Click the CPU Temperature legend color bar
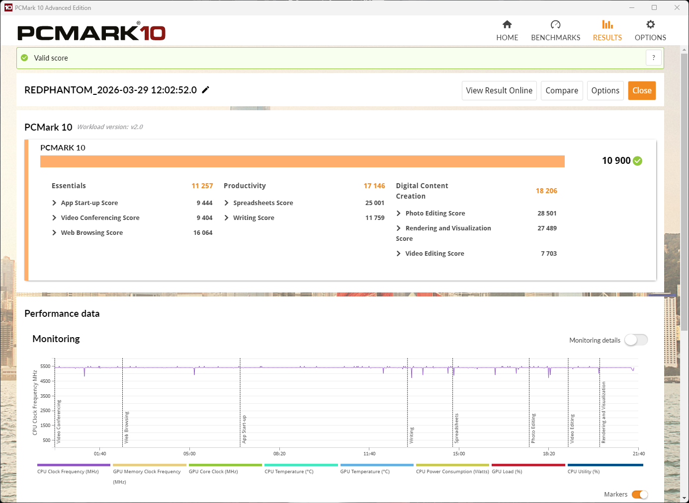 tap(301, 465)
